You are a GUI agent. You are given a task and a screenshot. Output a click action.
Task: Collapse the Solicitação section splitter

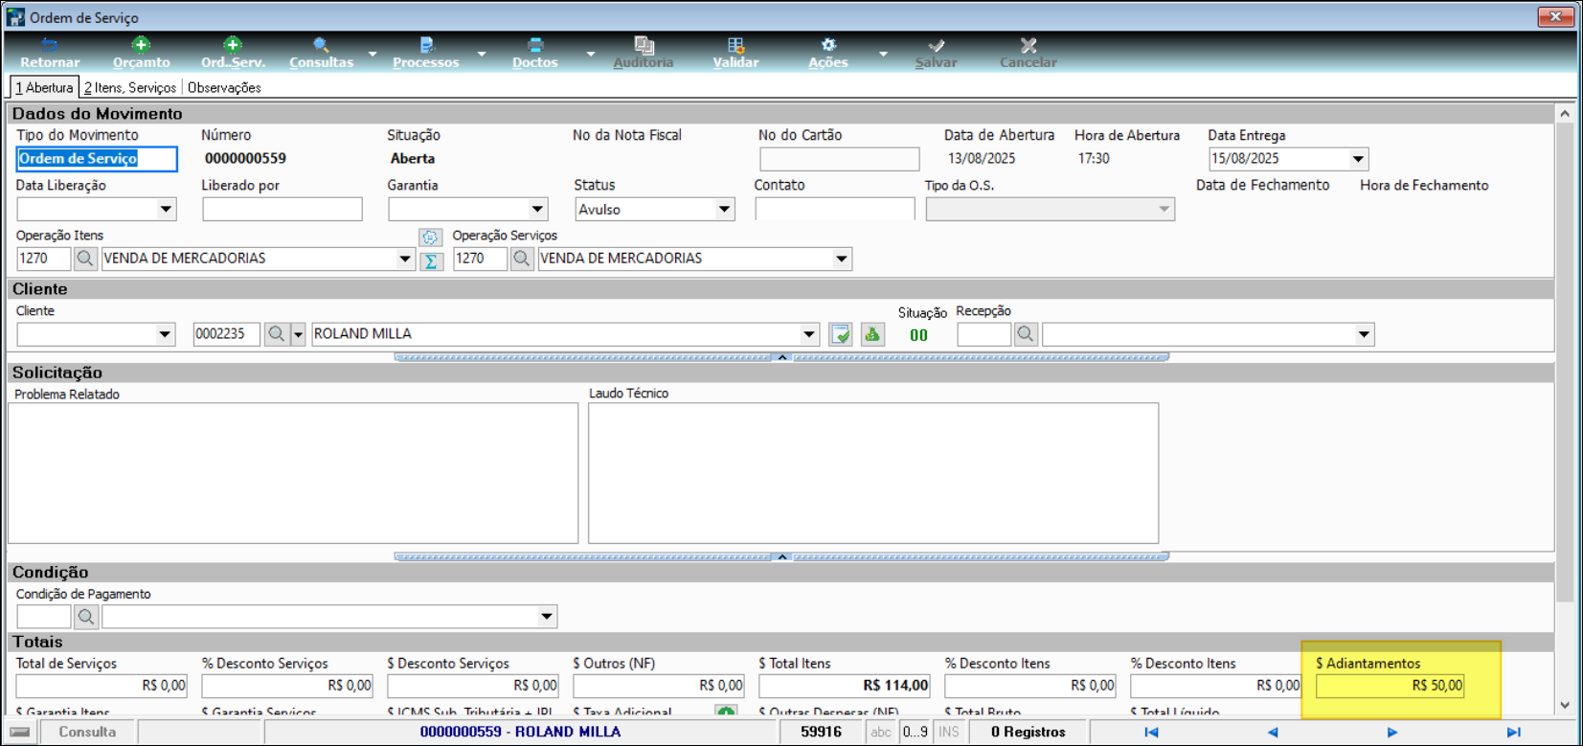[781, 556]
